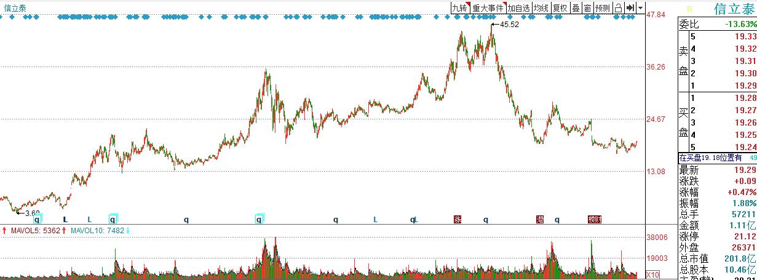The image size is (757, 280).
Task: Click the yellow R margin-trading icon
Action: click(x=689, y=9)
